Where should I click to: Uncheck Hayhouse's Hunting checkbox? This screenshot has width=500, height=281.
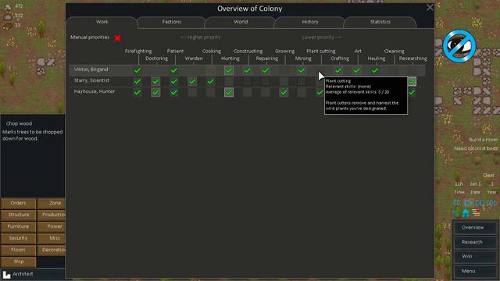click(229, 93)
